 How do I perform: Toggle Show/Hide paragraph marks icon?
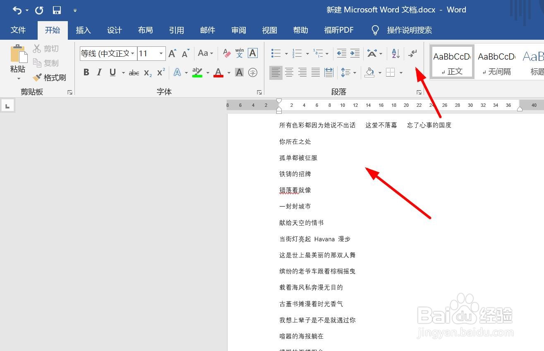413,53
